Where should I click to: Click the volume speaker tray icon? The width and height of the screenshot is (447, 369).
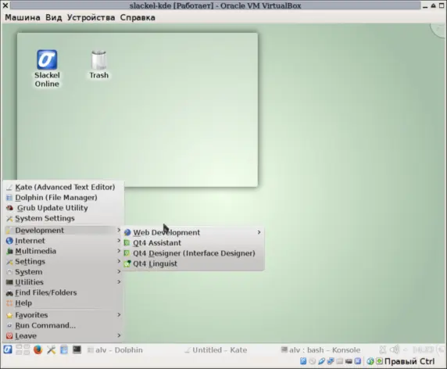tap(395, 349)
